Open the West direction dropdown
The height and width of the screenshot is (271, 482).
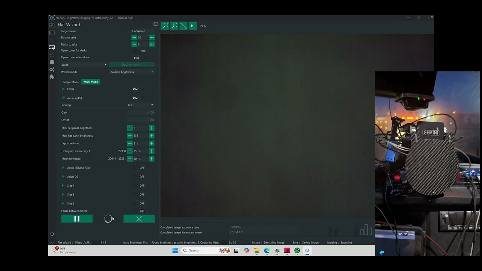[84, 65]
